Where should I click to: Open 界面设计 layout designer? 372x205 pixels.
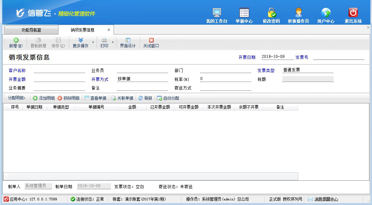pos(128,43)
